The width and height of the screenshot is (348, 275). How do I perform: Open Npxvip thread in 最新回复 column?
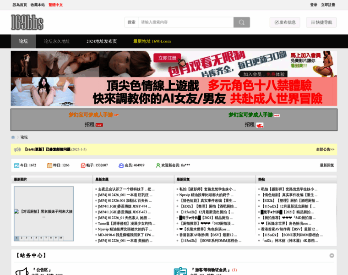tap(206, 195)
